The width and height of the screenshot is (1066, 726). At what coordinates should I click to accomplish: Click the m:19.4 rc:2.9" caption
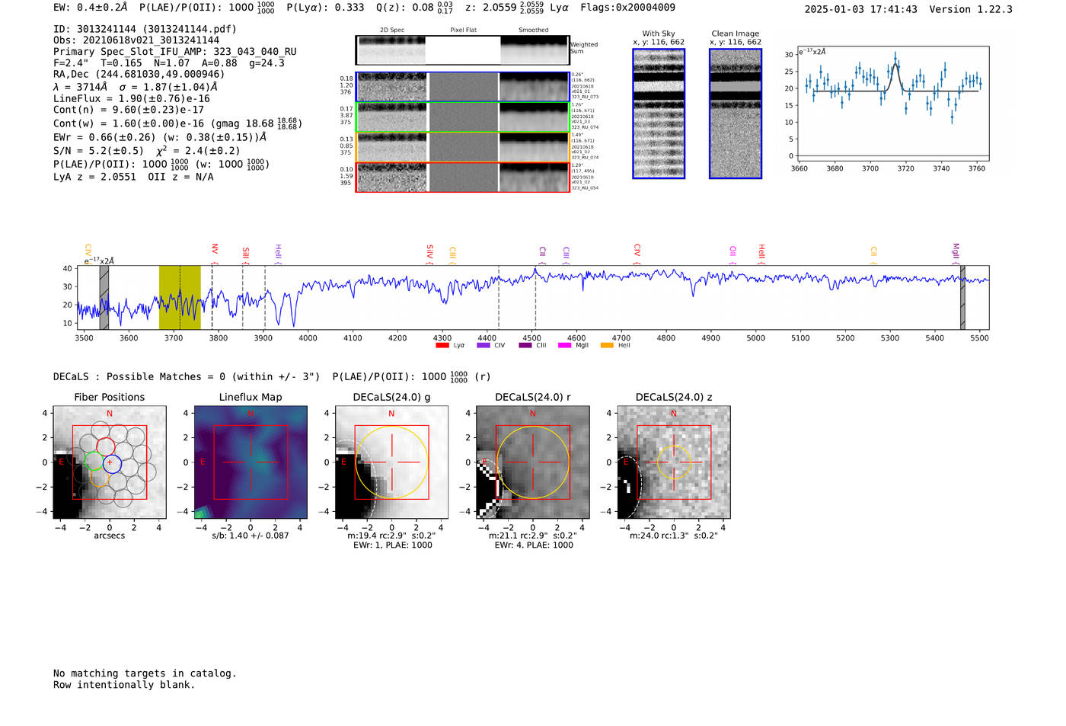(x=391, y=536)
